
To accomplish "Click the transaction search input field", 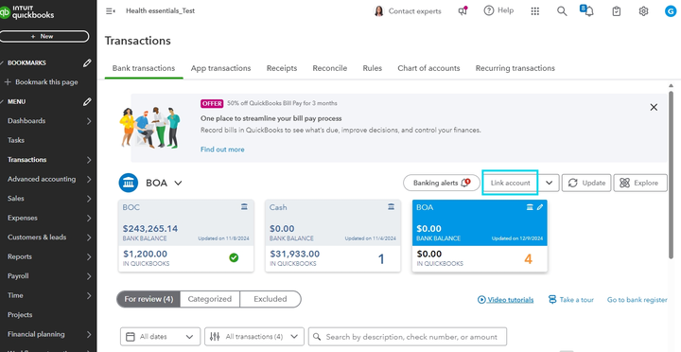I will [408, 336].
